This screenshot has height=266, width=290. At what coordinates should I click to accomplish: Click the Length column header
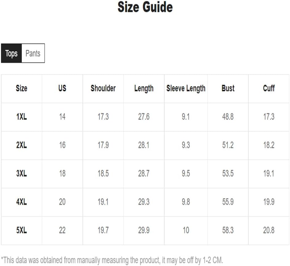coord(144,89)
